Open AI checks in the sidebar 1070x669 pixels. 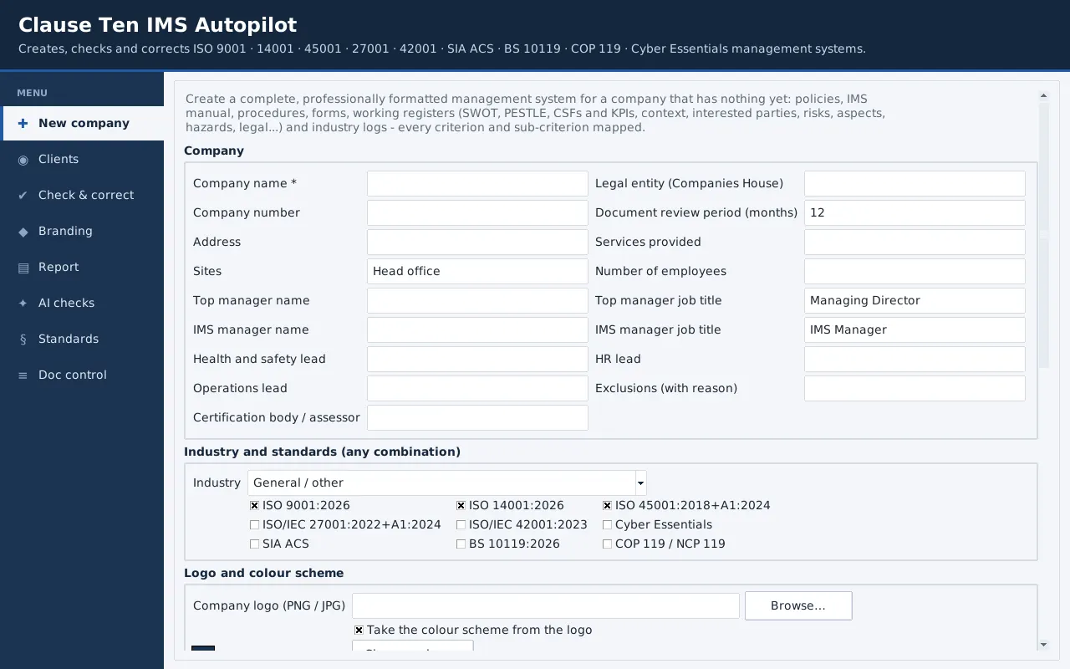point(82,303)
